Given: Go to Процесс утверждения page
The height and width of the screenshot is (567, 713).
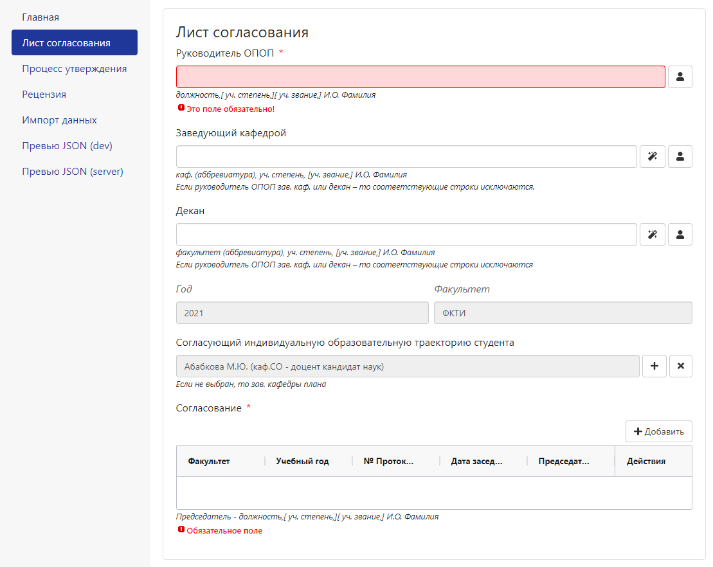Looking at the screenshot, I should point(75,69).
